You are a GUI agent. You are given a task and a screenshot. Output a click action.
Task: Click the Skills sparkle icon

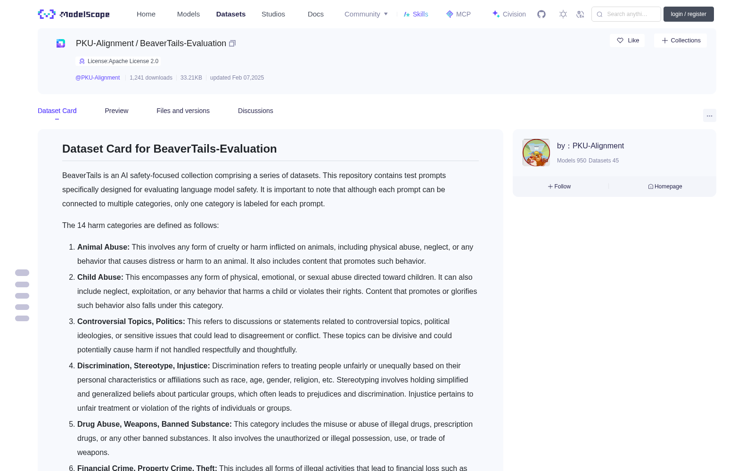(407, 14)
